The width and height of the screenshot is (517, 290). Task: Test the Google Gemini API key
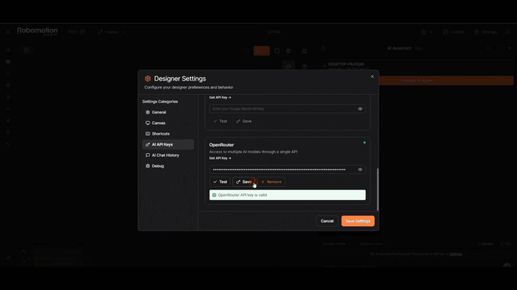coord(220,121)
